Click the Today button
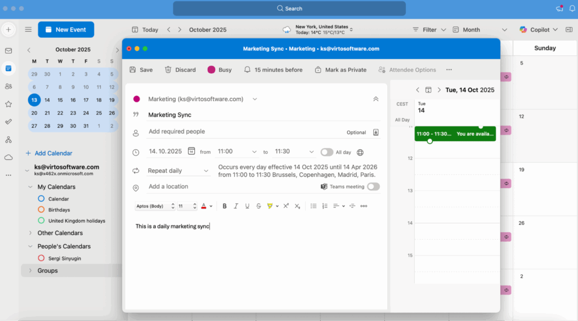Screen dimensions: 578x321 click(145, 29)
